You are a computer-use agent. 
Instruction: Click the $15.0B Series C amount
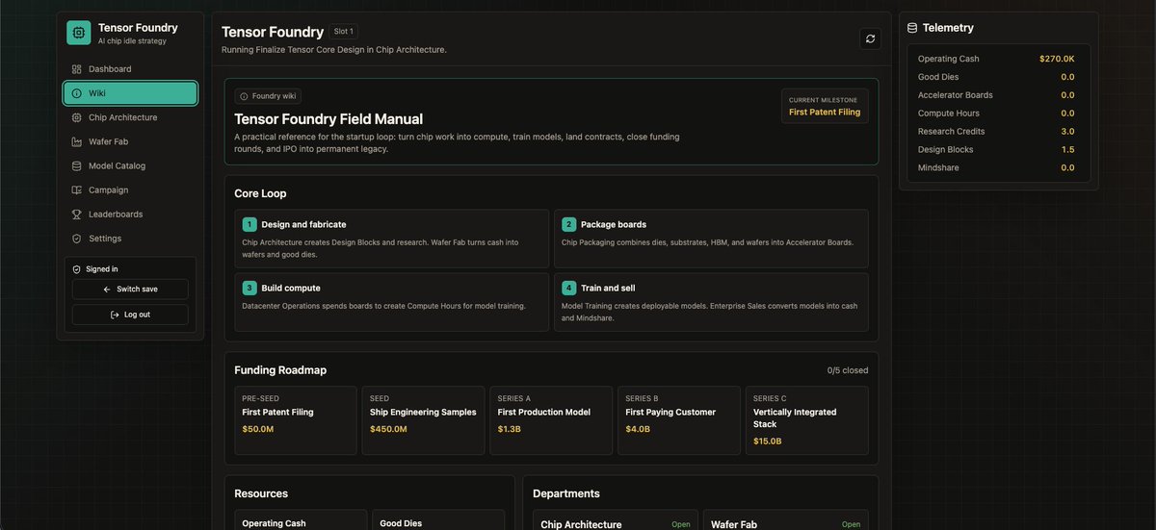tap(768, 442)
